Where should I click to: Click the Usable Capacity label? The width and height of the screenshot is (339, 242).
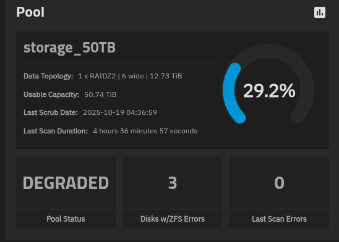coord(51,94)
